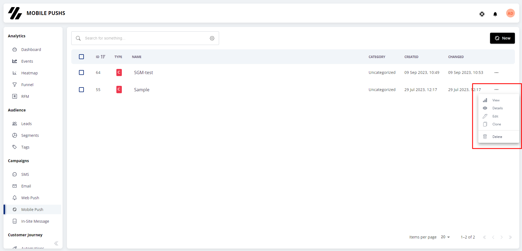The height and width of the screenshot is (251, 522).
Task: Click ID 55 cell
Action: pos(98,90)
